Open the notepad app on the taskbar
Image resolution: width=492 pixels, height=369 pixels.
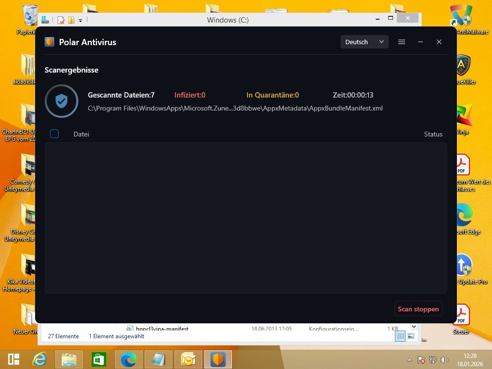(159, 359)
